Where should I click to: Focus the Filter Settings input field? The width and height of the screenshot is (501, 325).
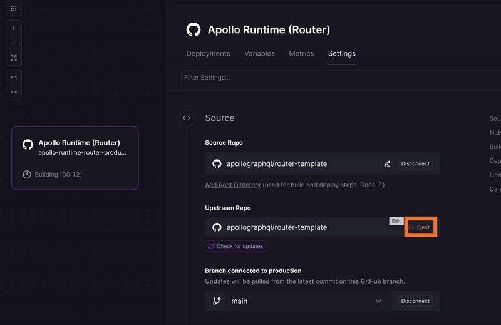pyautogui.click(x=338, y=78)
